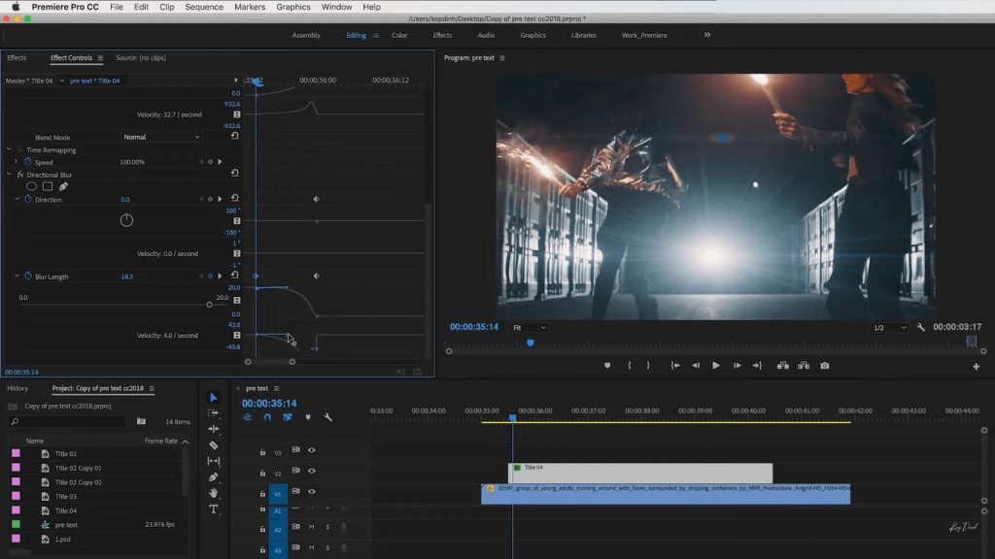Toggle the Blur Length animation stopwatch

[27, 277]
